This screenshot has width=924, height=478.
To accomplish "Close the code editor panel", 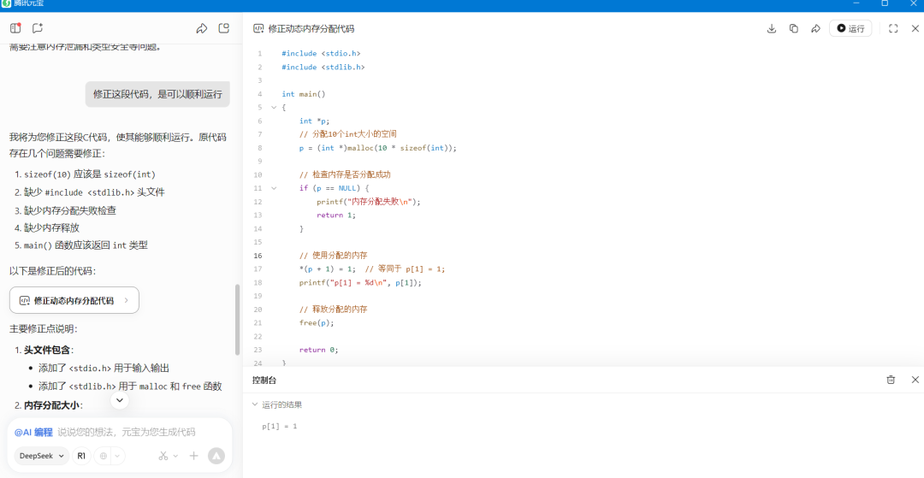I will click(x=915, y=28).
